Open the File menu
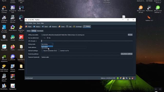 (x=26, y=23)
